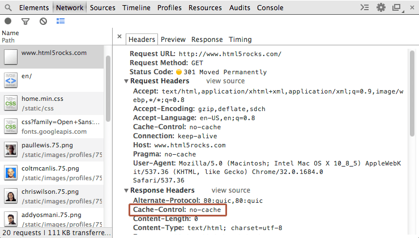Select the paullewis.75.png request thumbnail

[x=11, y=150]
